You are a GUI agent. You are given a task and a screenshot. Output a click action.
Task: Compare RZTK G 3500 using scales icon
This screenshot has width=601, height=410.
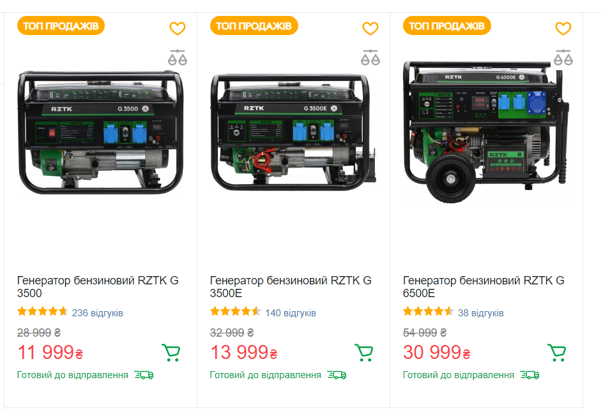178,57
